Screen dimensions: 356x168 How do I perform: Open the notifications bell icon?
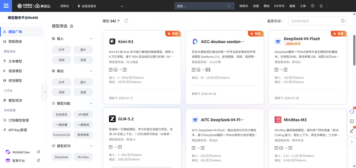point(321,6)
